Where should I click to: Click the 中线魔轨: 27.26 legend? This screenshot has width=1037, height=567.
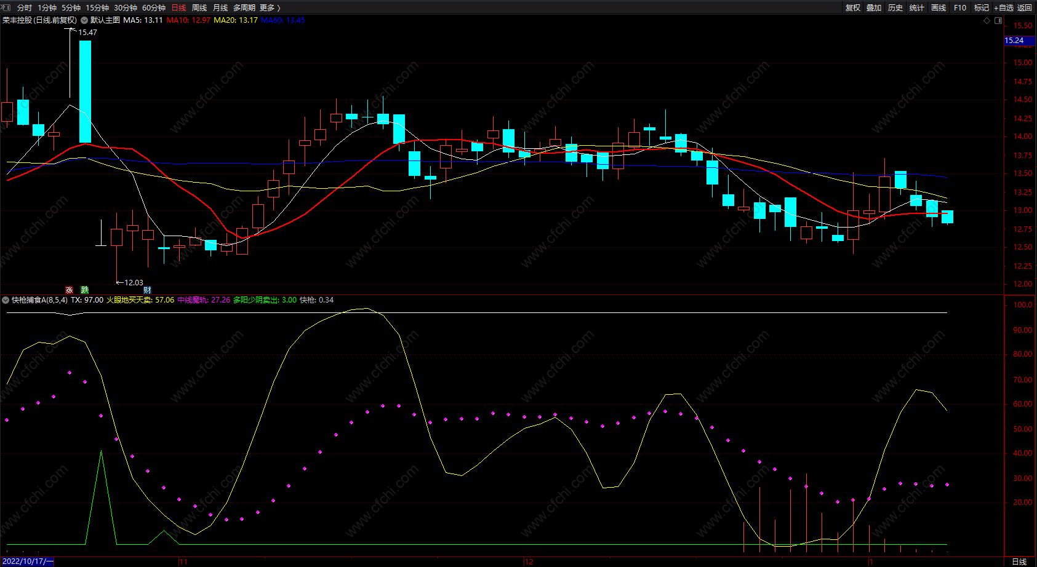(x=204, y=300)
